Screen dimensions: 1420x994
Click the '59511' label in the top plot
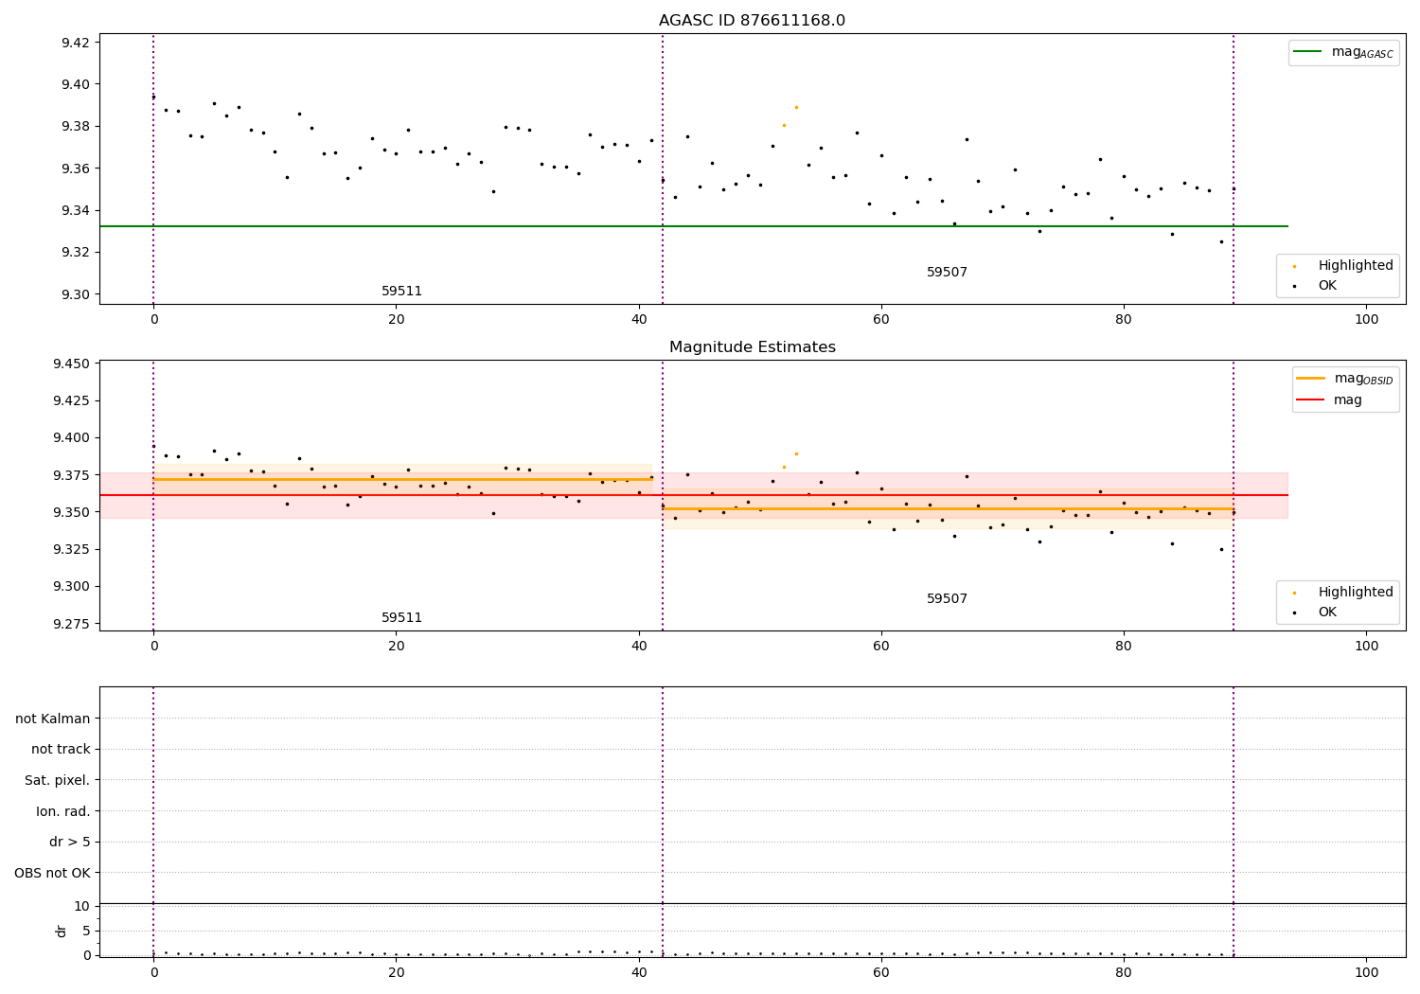(x=401, y=292)
